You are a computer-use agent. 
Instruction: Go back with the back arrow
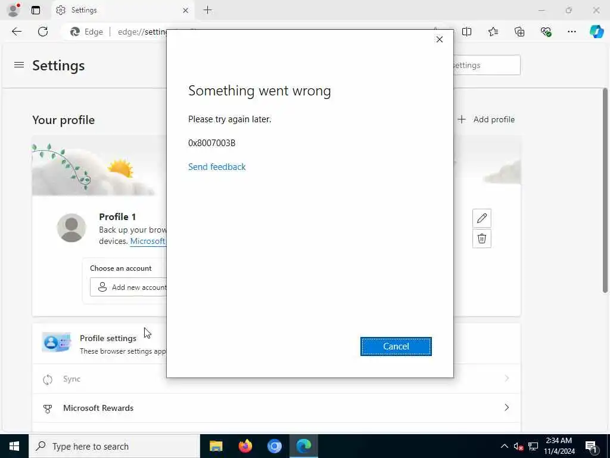click(x=17, y=32)
